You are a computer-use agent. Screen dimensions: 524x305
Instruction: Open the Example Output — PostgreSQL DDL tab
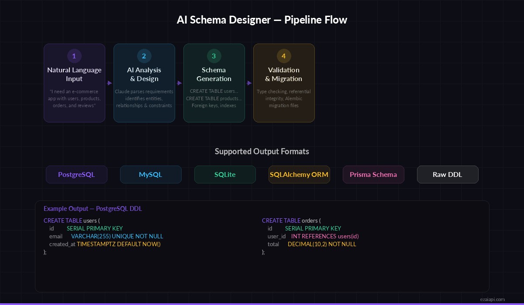tap(93, 209)
